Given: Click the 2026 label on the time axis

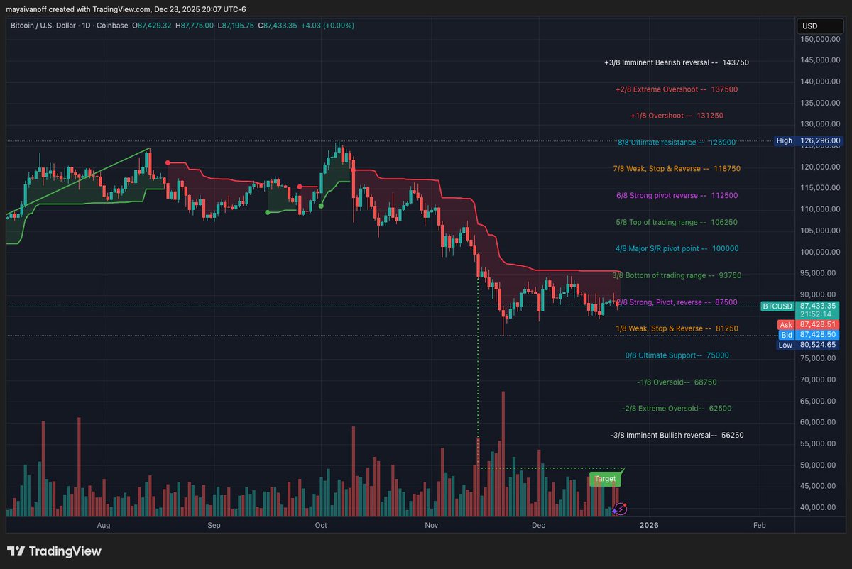Looking at the screenshot, I should [x=650, y=525].
